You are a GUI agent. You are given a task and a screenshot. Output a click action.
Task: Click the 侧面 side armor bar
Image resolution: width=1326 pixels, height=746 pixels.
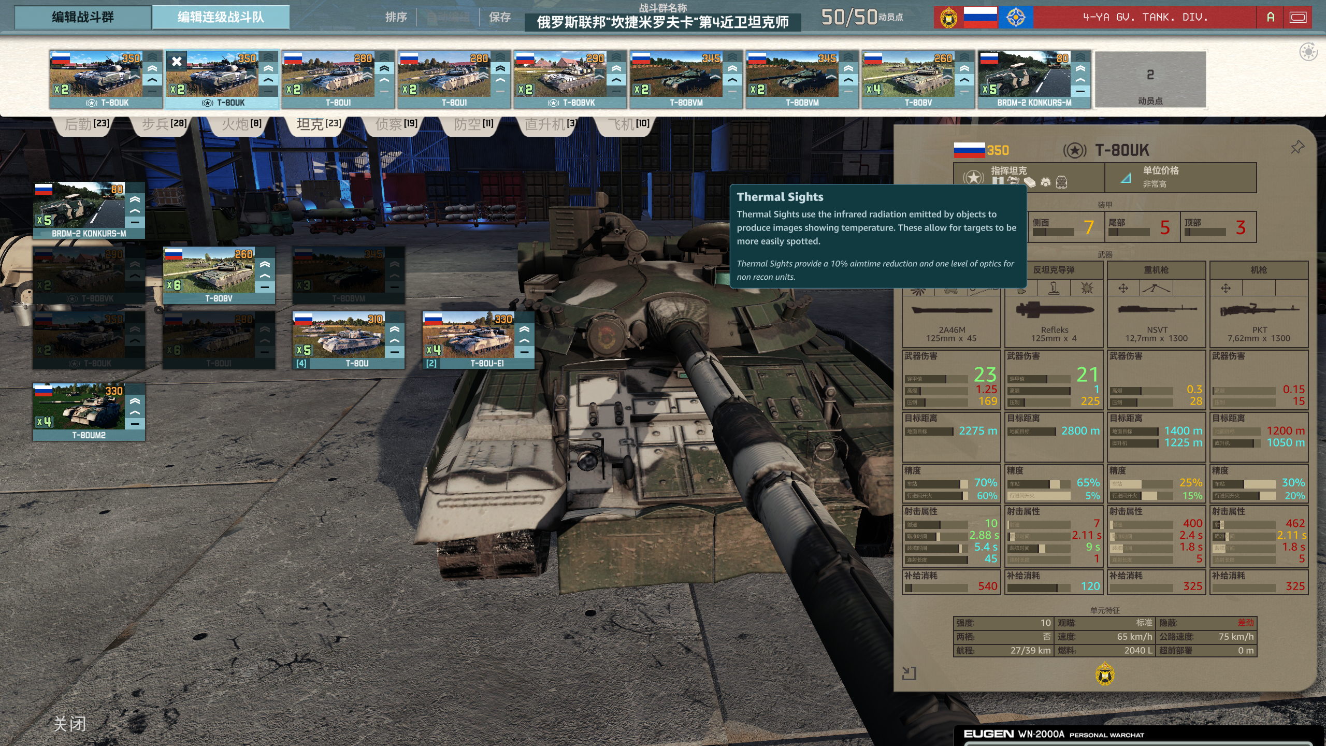tap(1053, 233)
